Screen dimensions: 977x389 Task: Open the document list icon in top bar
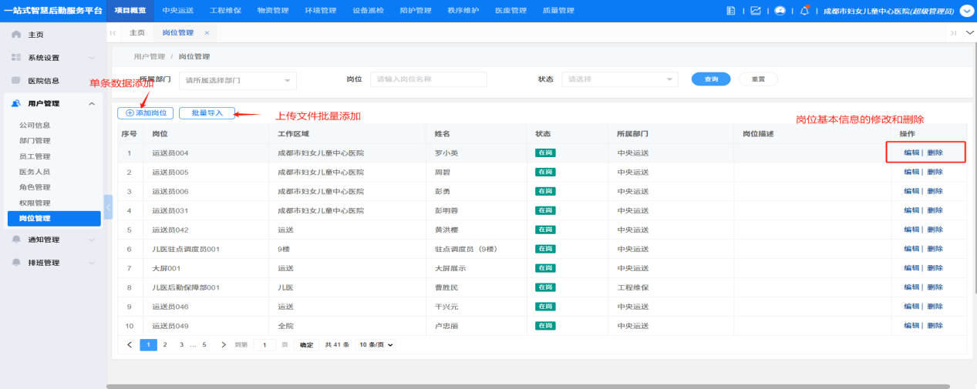[731, 11]
